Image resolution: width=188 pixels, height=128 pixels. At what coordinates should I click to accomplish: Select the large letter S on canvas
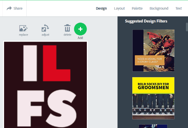(61, 108)
